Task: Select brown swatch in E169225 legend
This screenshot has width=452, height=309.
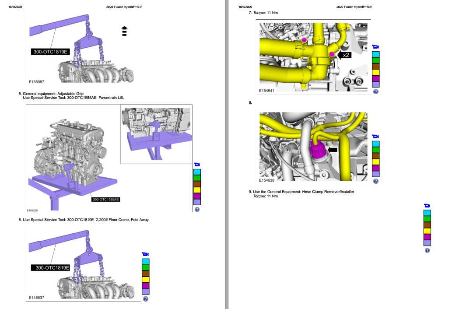Action: click(197, 184)
